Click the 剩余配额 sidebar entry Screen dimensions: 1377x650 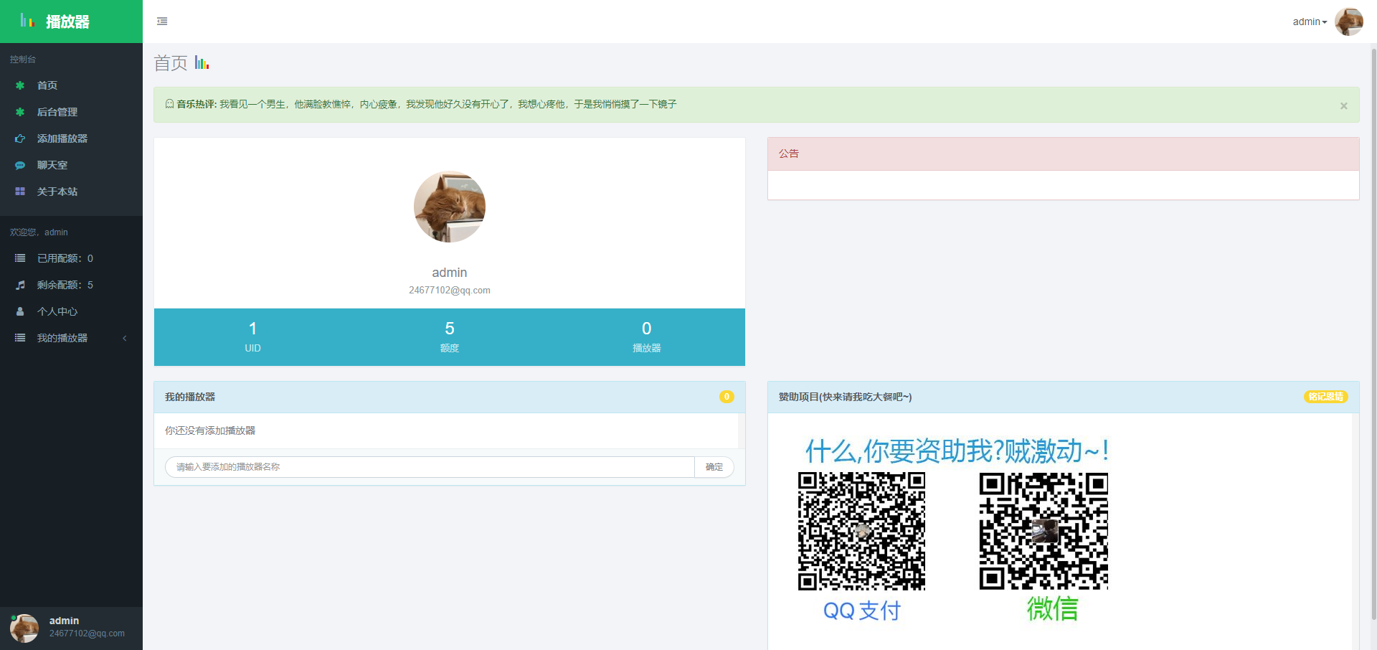click(x=71, y=285)
